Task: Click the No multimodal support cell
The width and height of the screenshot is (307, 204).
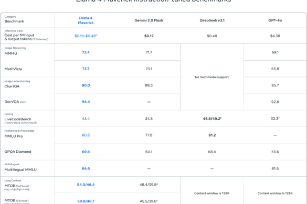Action: click(x=212, y=77)
